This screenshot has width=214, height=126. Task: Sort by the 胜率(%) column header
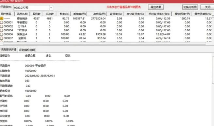63,14
